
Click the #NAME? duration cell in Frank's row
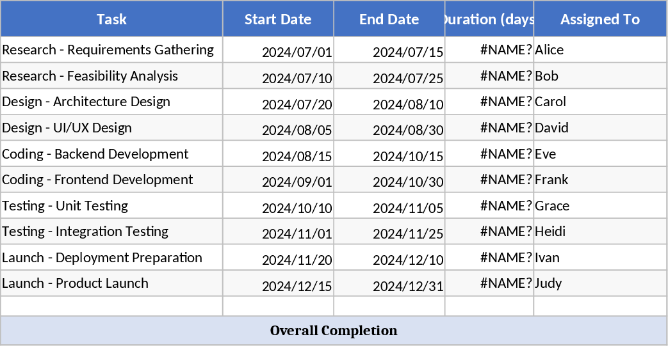[489, 180]
